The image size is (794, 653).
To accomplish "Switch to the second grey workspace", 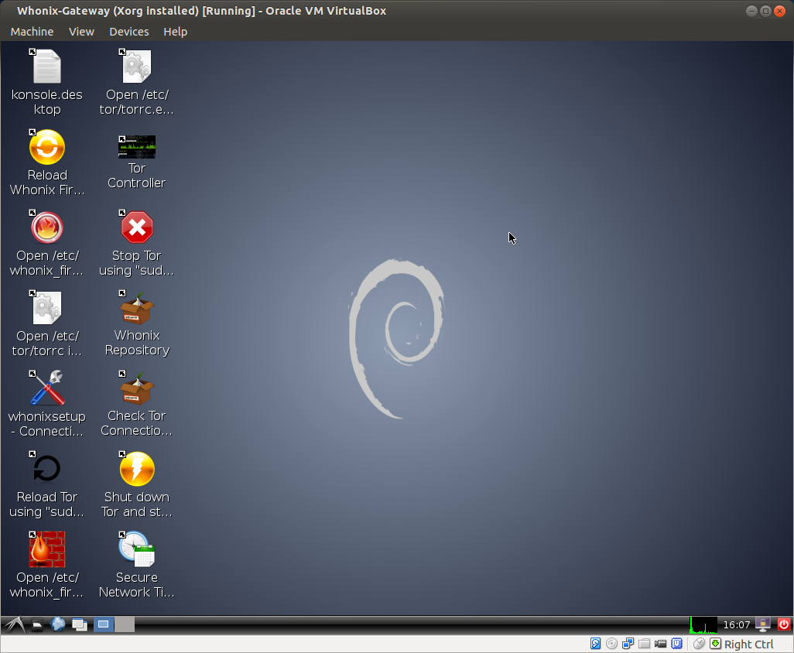I will [125, 624].
